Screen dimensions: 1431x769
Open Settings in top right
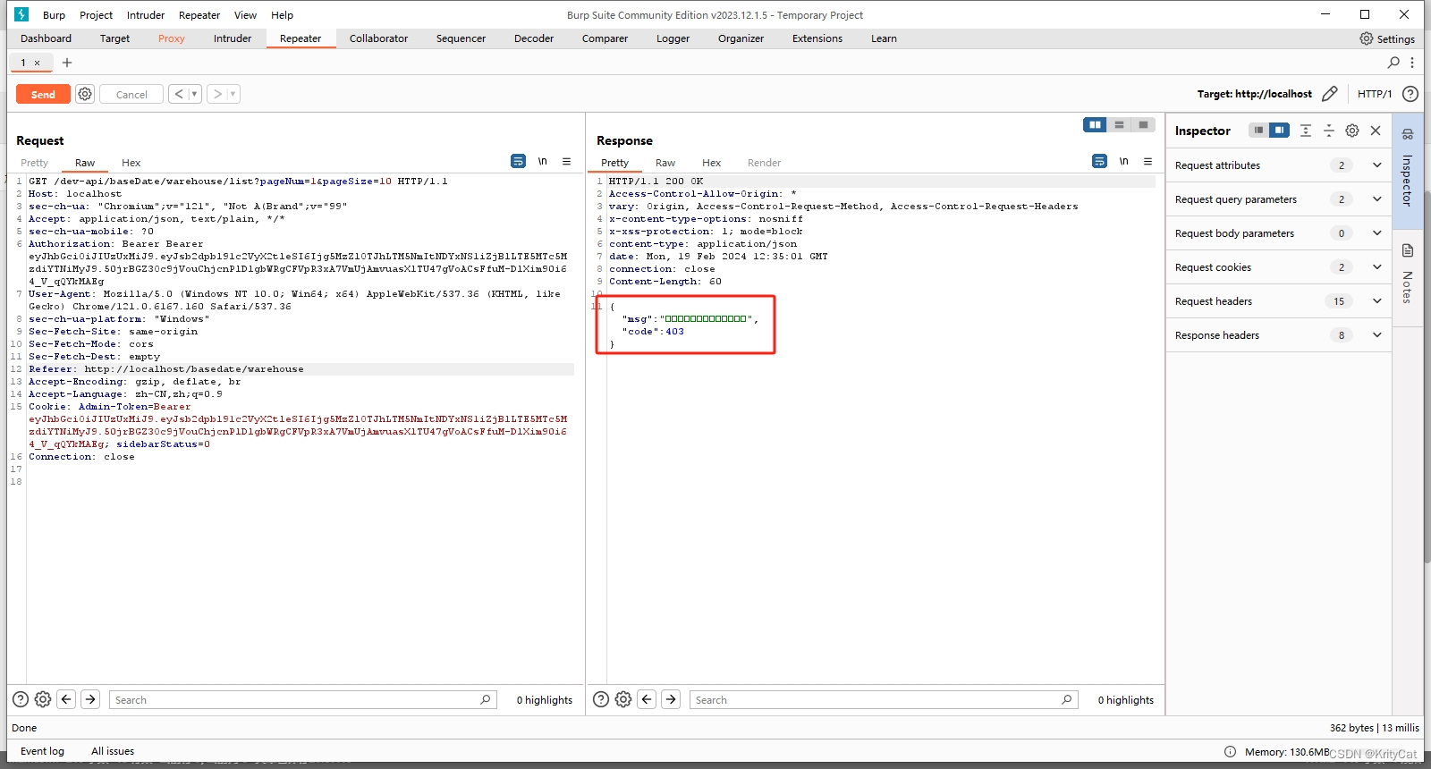(1387, 38)
